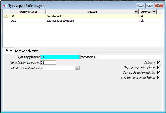The image size is (166, 113).
Task: Close the Typy zapytań ofertowych window
Action: [x=159, y=5]
